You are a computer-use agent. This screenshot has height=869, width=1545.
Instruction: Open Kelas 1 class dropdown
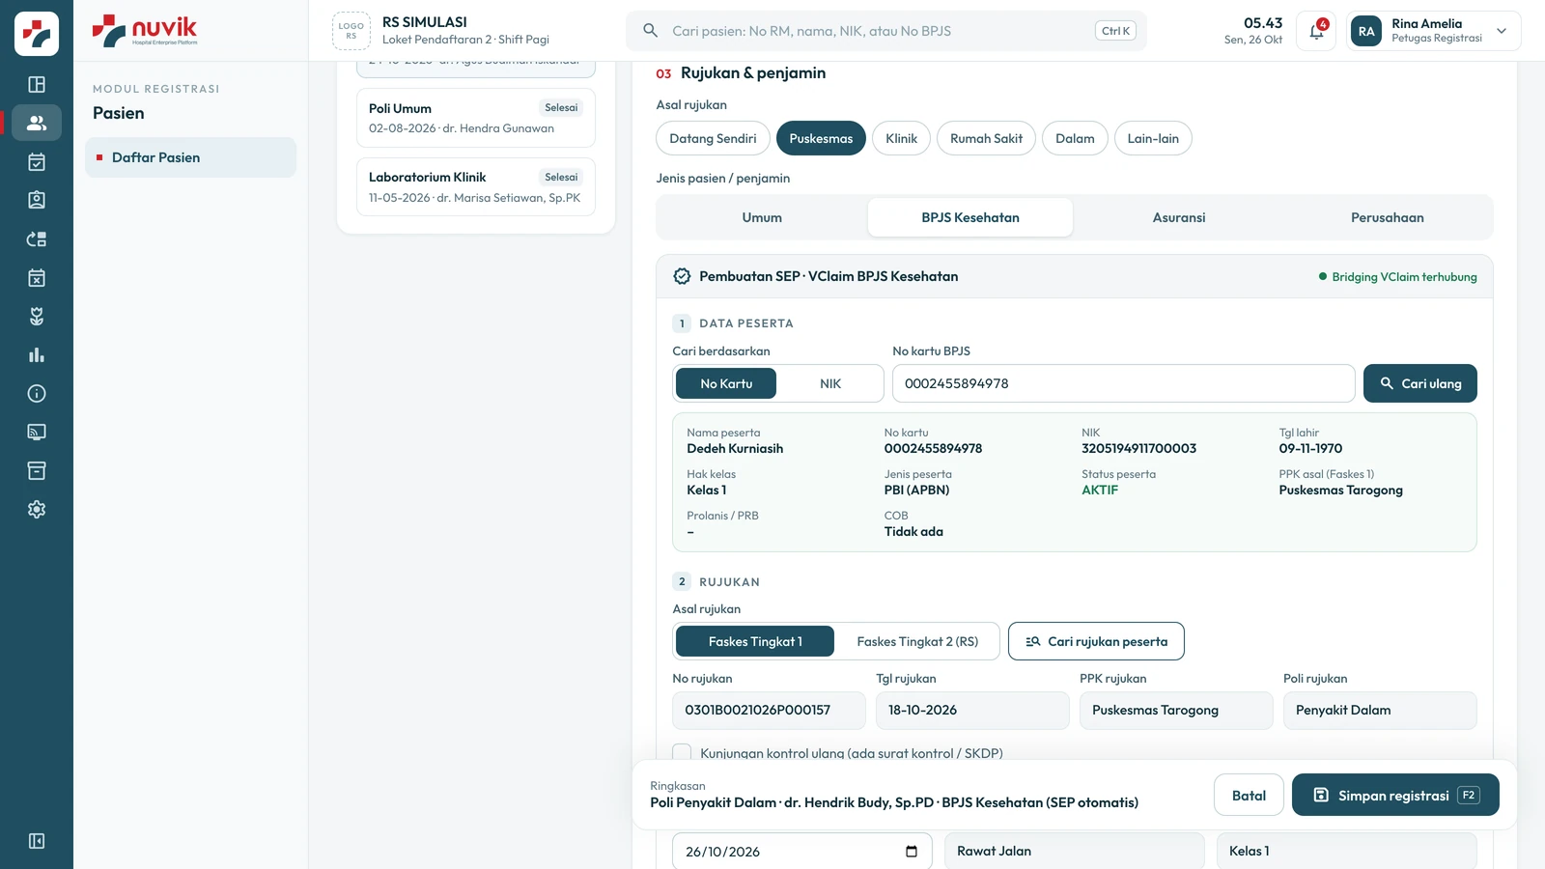pyautogui.click(x=1346, y=851)
